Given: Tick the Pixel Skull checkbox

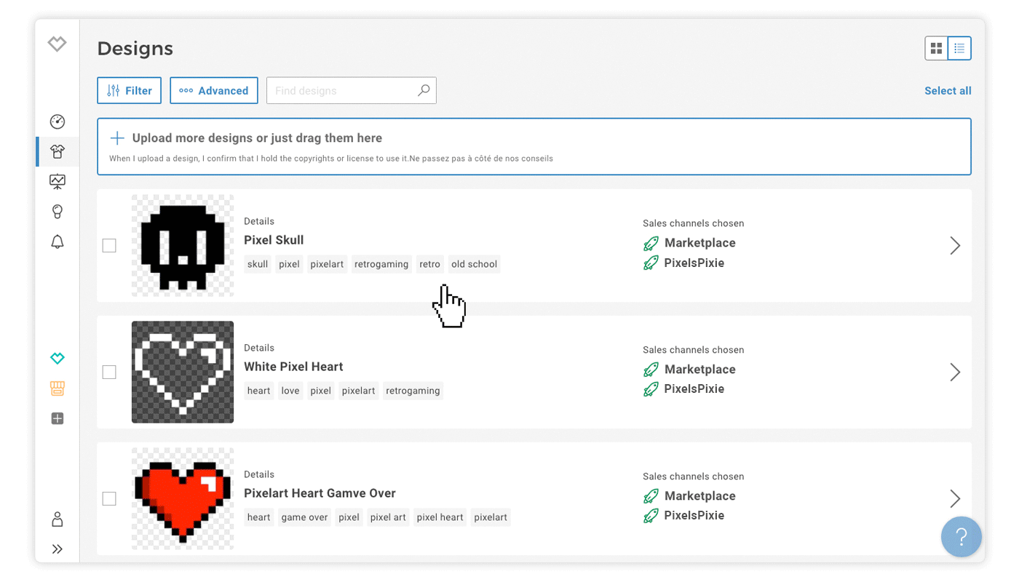Looking at the screenshot, I should pyautogui.click(x=109, y=246).
